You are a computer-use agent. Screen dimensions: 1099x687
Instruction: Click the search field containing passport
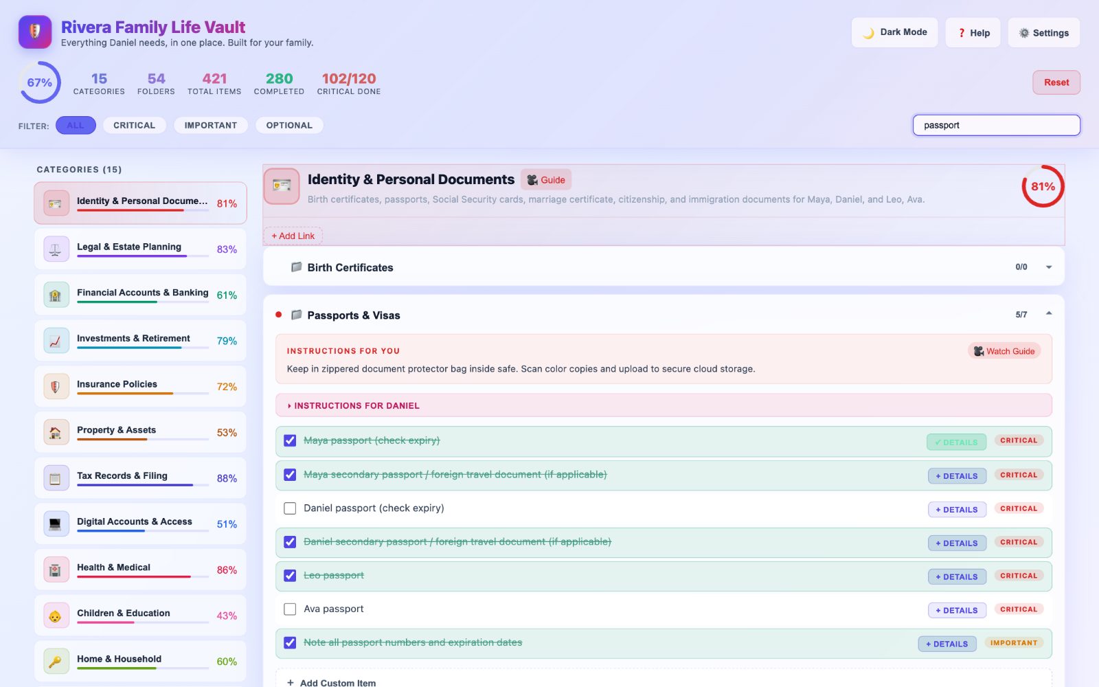tap(996, 125)
